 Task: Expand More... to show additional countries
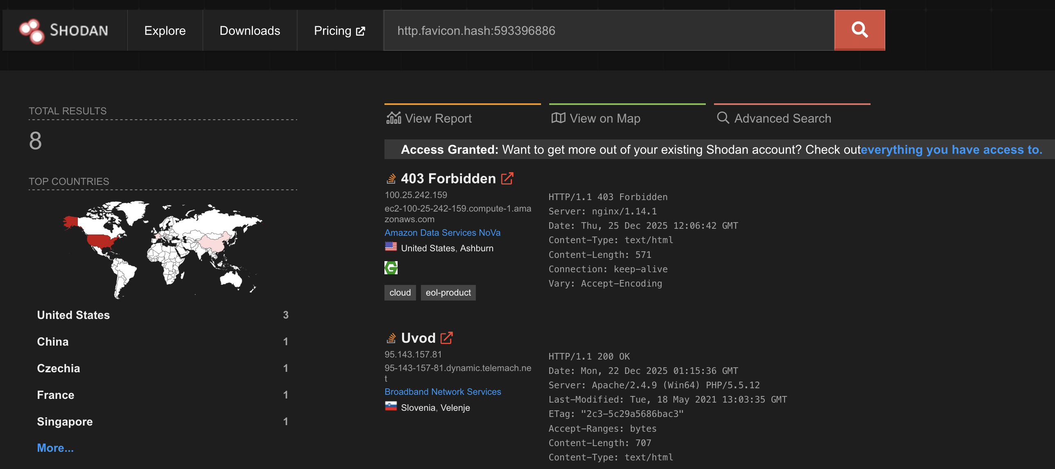coord(55,447)
